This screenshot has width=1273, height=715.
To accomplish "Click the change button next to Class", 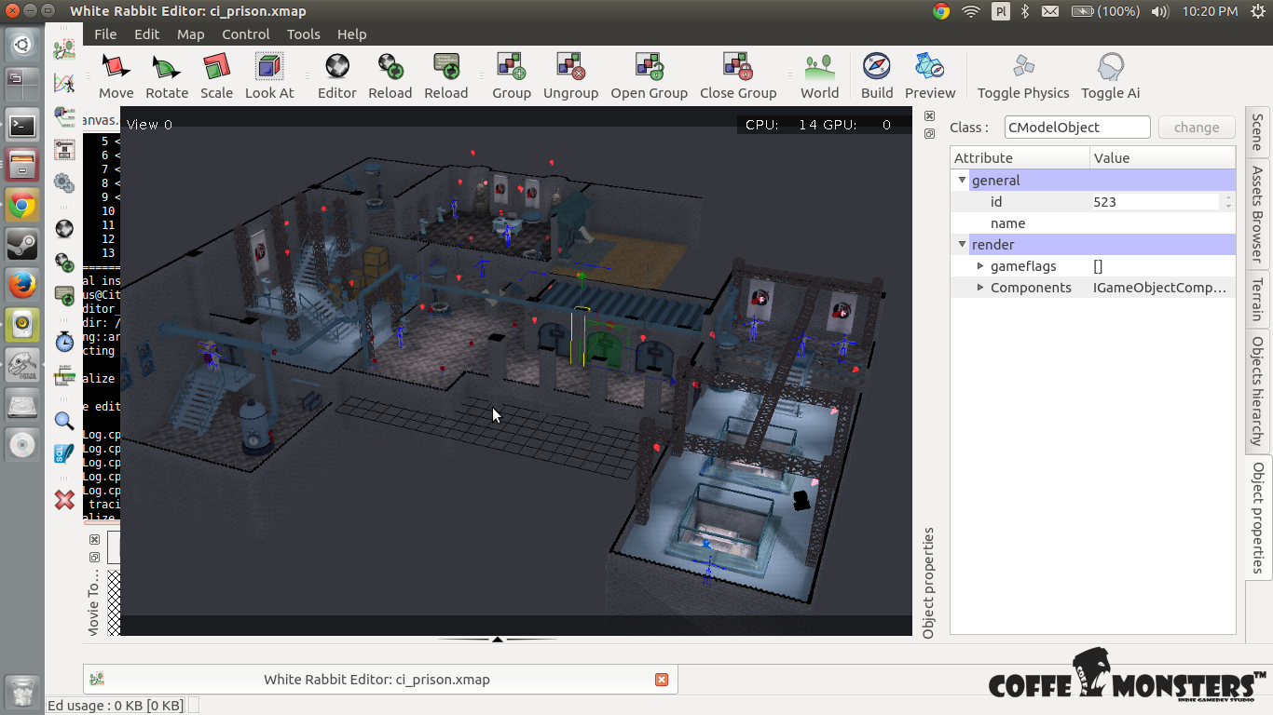I will tap(1197, 128).
